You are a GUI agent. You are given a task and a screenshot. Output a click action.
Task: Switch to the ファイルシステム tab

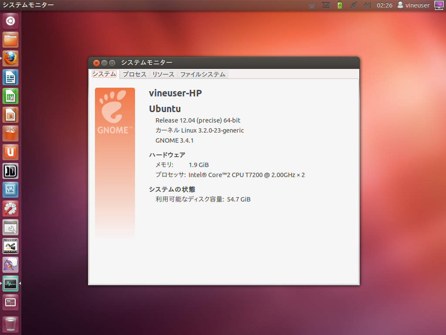tap(203, 74)
